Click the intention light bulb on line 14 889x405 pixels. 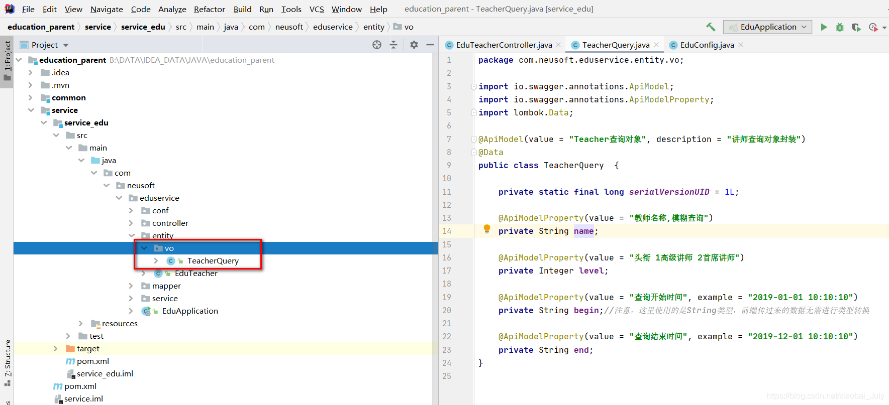(486, 229)
